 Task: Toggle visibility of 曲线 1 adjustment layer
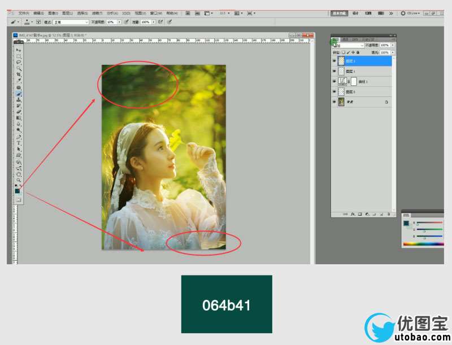point(334,81)
